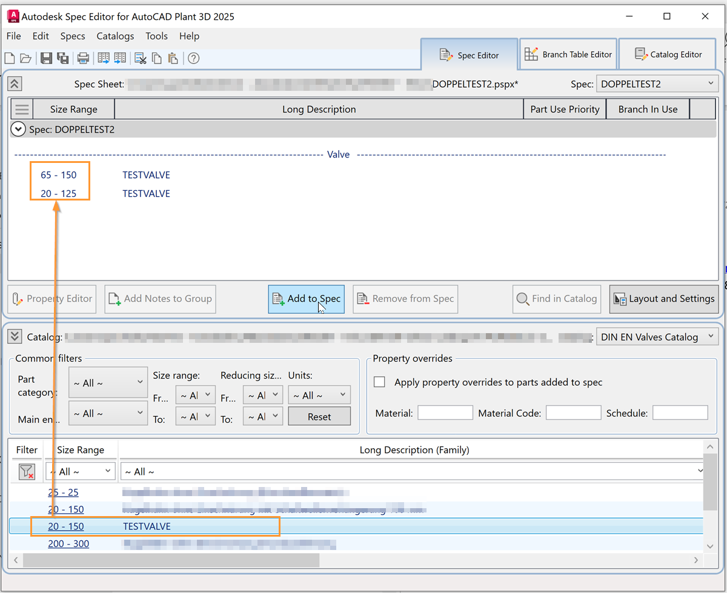Click the hamburger column menu icon

22,110
